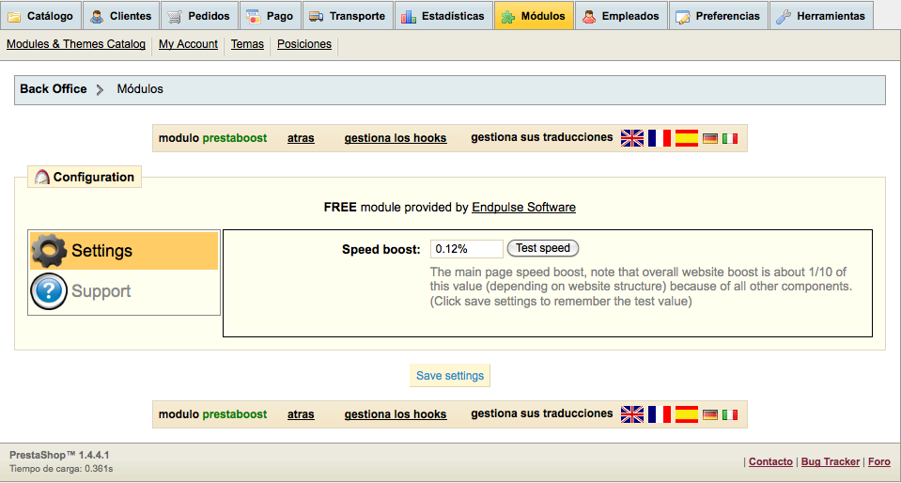Image resolution: width=901 pixels, height=483 pixels.
Task: Open the Endpulse Software link
Action: click(x=523, y=207)
